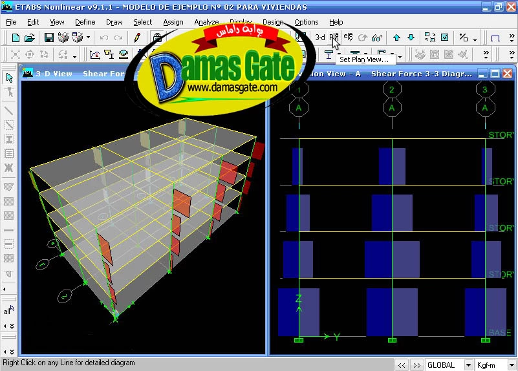
Task: Select the Reshape Object tool
Action: pos(9,92)
